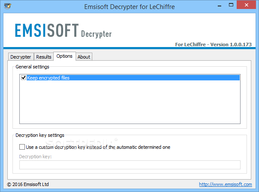Screen dimensions: 259x192
Task: Click the application icon in title bar
Action: (x=8, y=6)
